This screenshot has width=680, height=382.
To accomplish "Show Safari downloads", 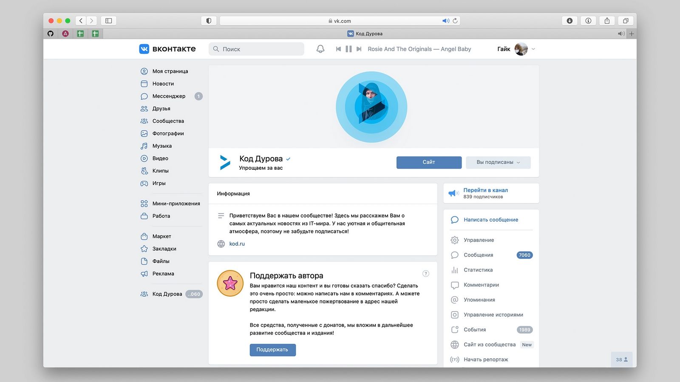I will 569,20.
